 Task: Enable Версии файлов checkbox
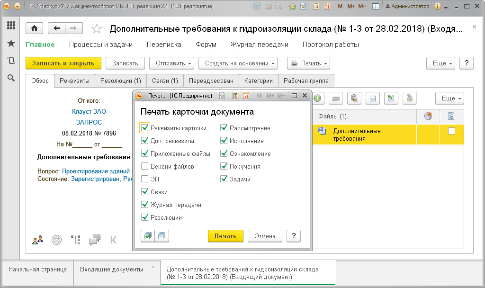[x=145, y=166]
